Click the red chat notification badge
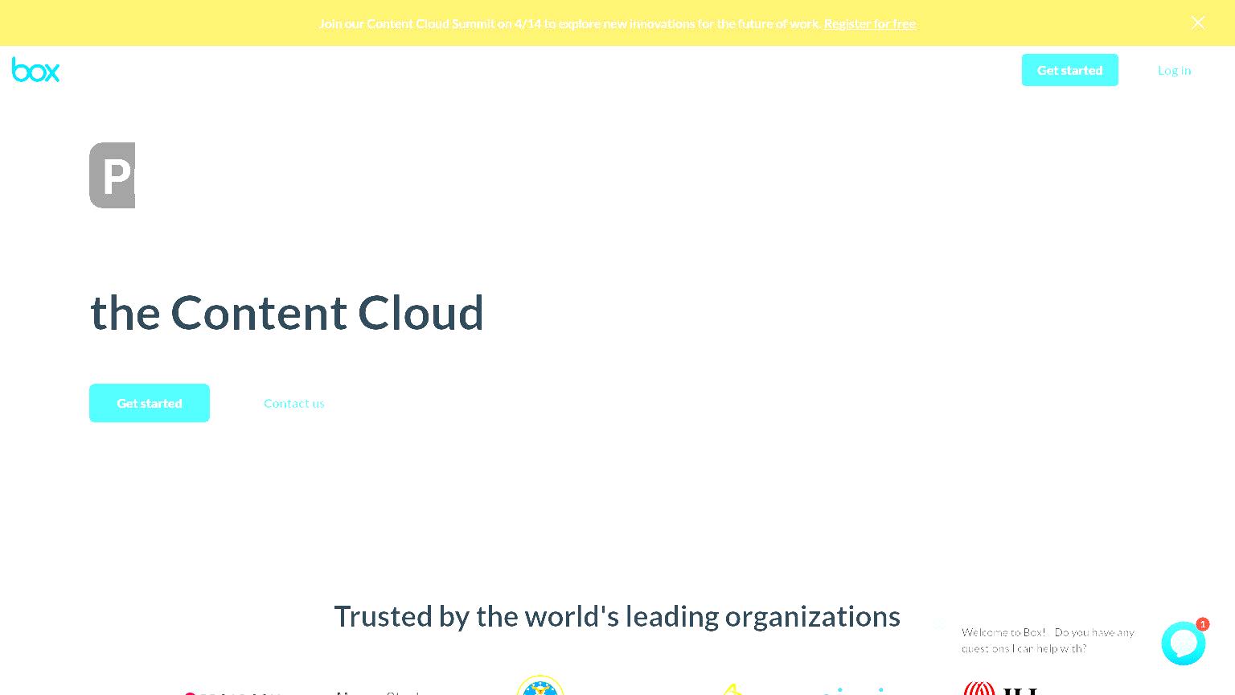 (1202, 624)
